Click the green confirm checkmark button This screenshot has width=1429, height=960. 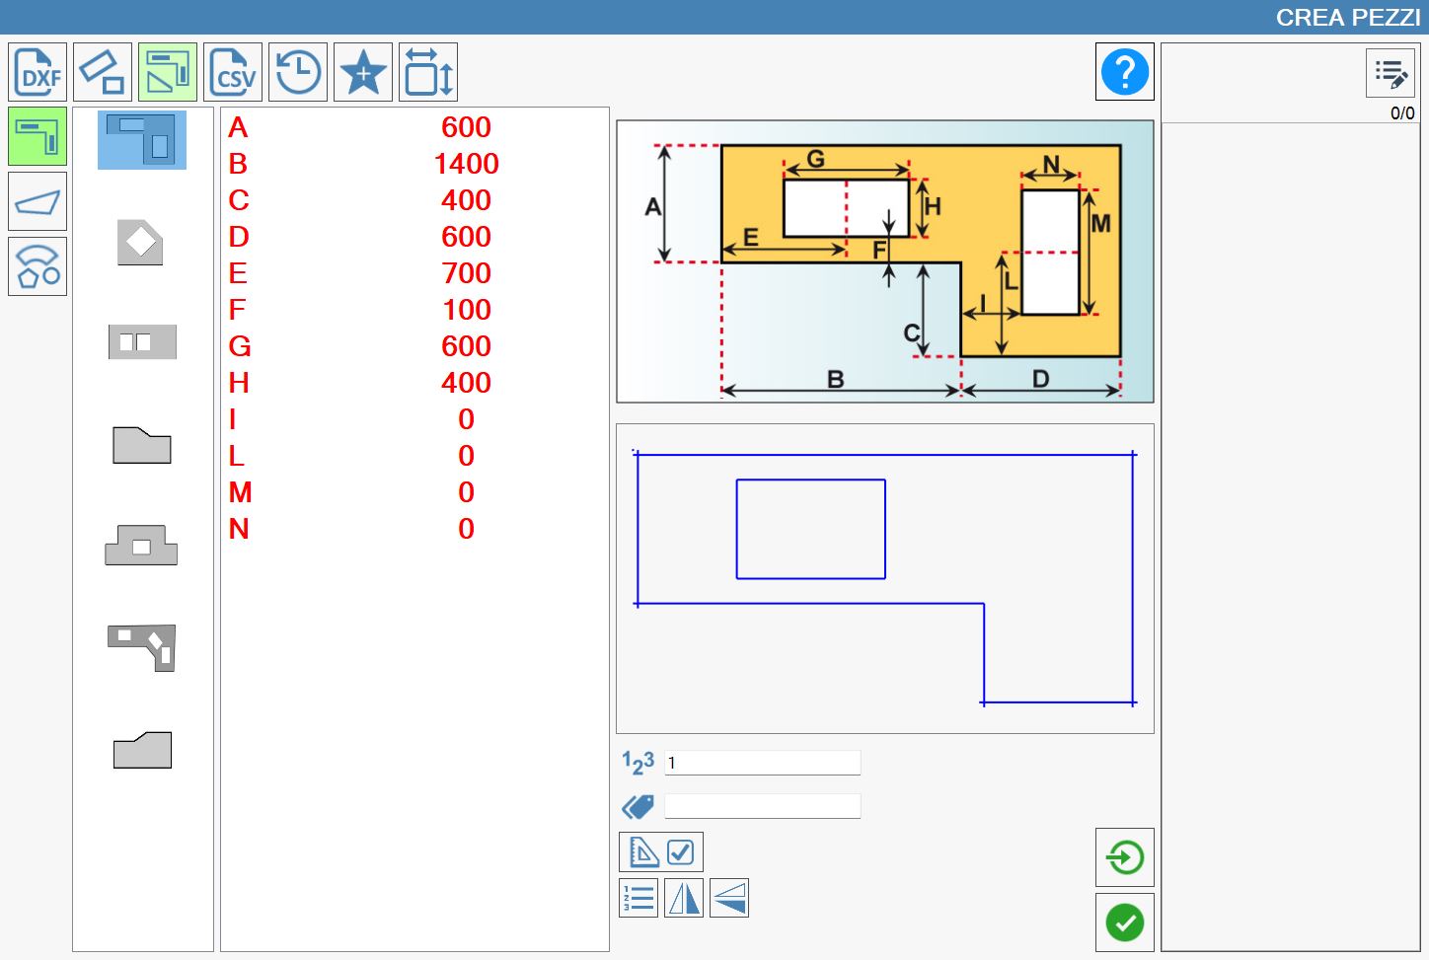click(1125, 923)
